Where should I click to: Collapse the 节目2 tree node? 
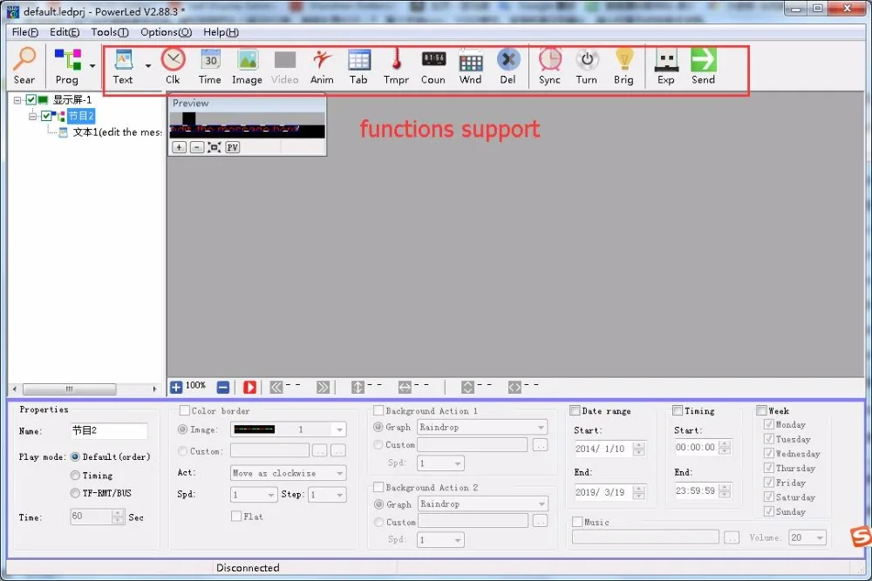[x=33, y=116]
